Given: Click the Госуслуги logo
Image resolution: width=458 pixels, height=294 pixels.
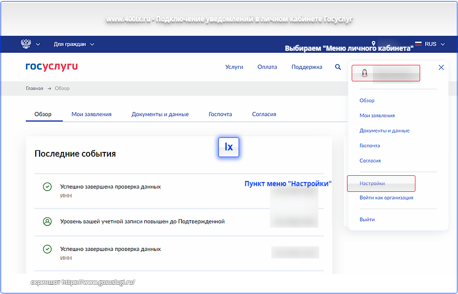Looking at the screenshot, I should 51,66.
